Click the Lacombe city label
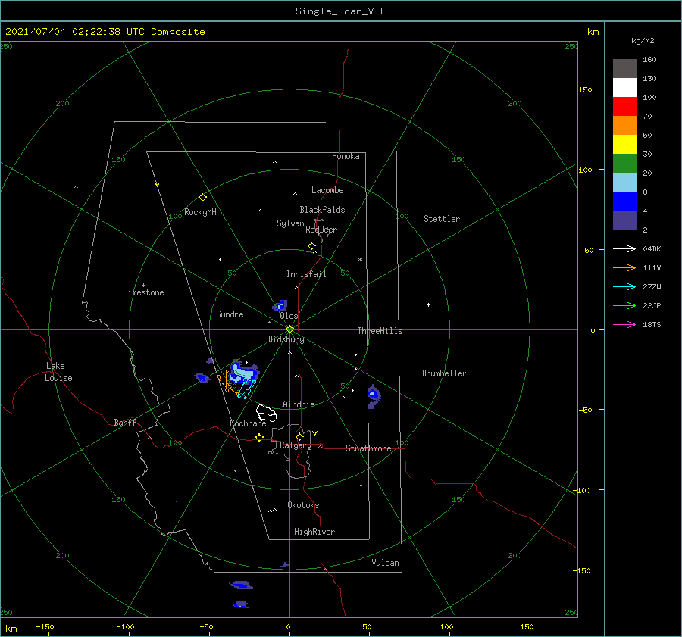The width and height of the screenshot is (682, 637). point(327,190)
